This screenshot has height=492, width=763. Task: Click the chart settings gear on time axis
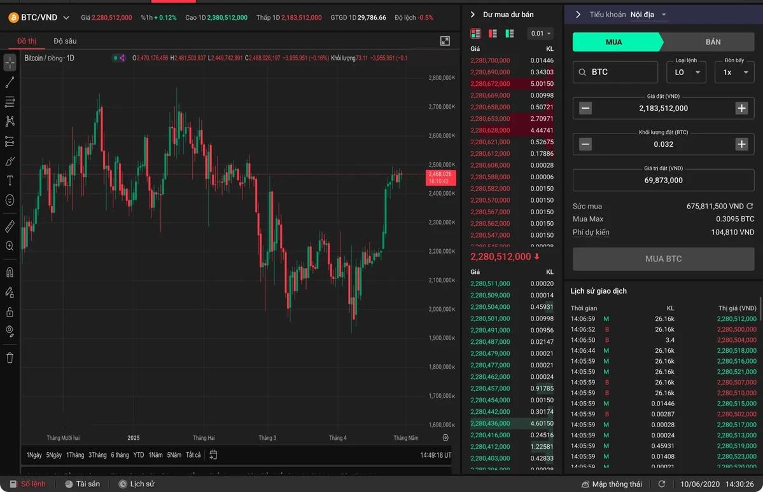click(445, 437)
